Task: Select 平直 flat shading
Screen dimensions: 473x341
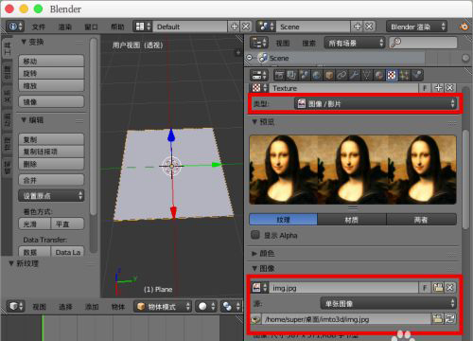Action: [67, 224]
